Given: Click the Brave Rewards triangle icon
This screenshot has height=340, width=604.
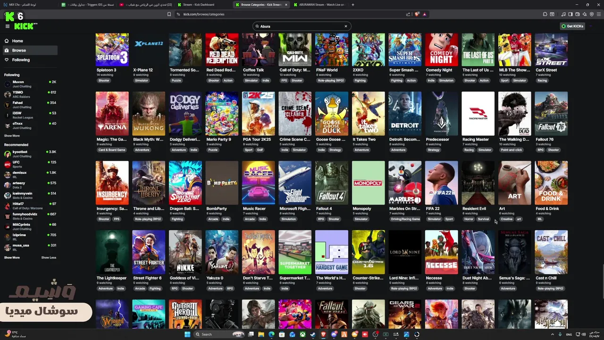Looking at the screenshot, I should tap(425, 14).
